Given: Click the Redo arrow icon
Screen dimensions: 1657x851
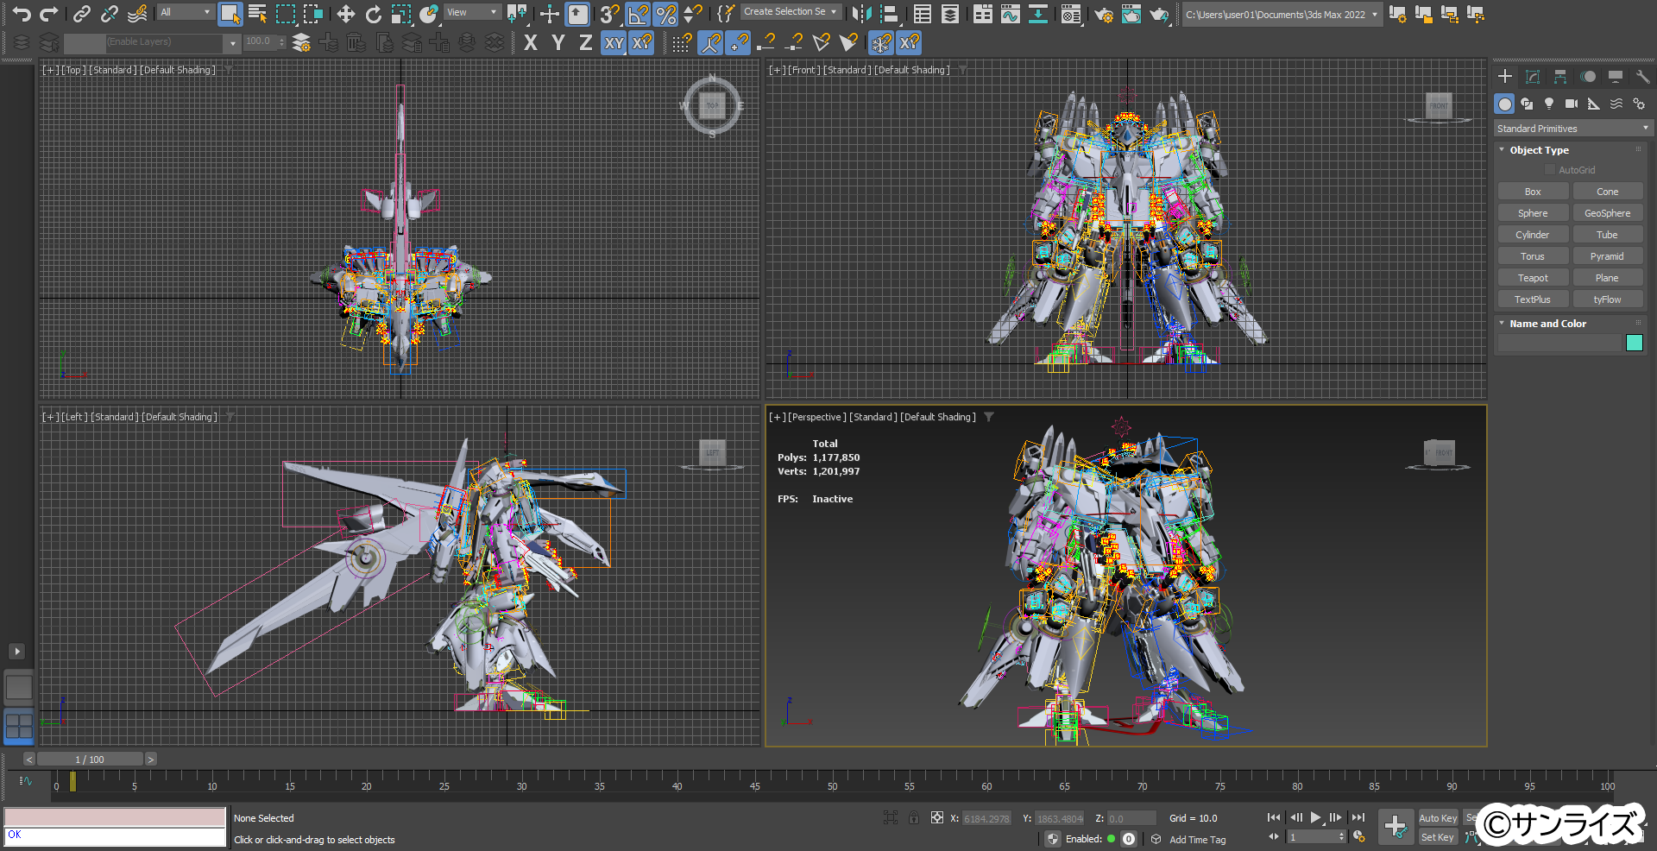Looking at the screenshot, I should click(x=49, y=13).
